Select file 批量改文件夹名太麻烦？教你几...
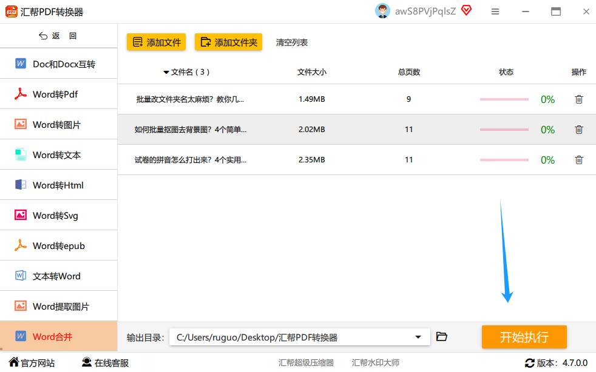Image resolution: width=596 pixels, height=372 pixels. [190, 99]
